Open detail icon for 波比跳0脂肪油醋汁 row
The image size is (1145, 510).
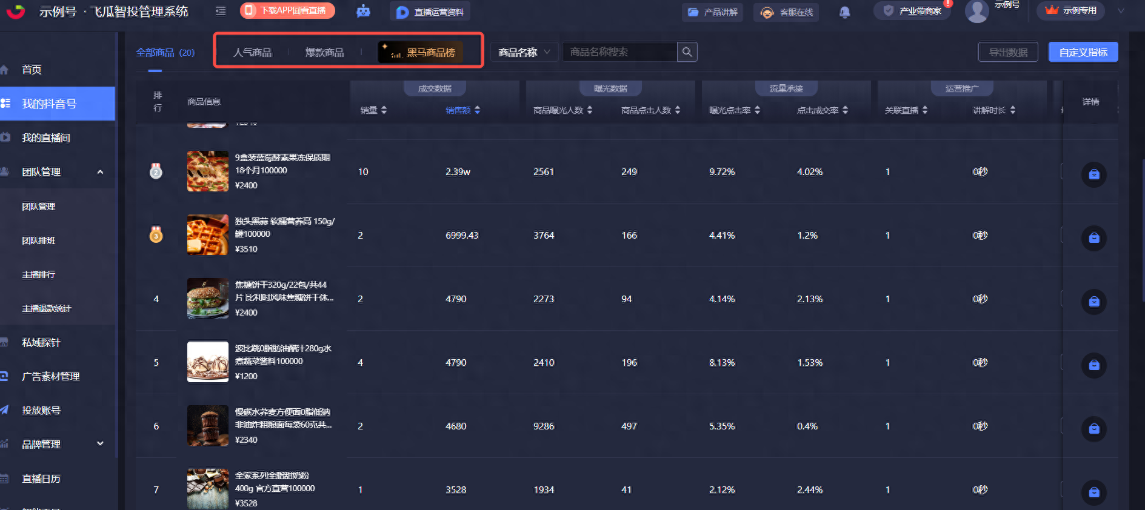click(x=1094, y=365)
